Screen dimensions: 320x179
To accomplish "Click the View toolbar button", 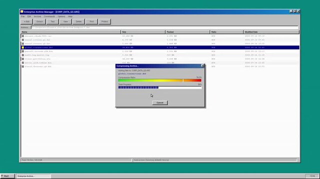I will pyautogui.click(x=65, y=21).
